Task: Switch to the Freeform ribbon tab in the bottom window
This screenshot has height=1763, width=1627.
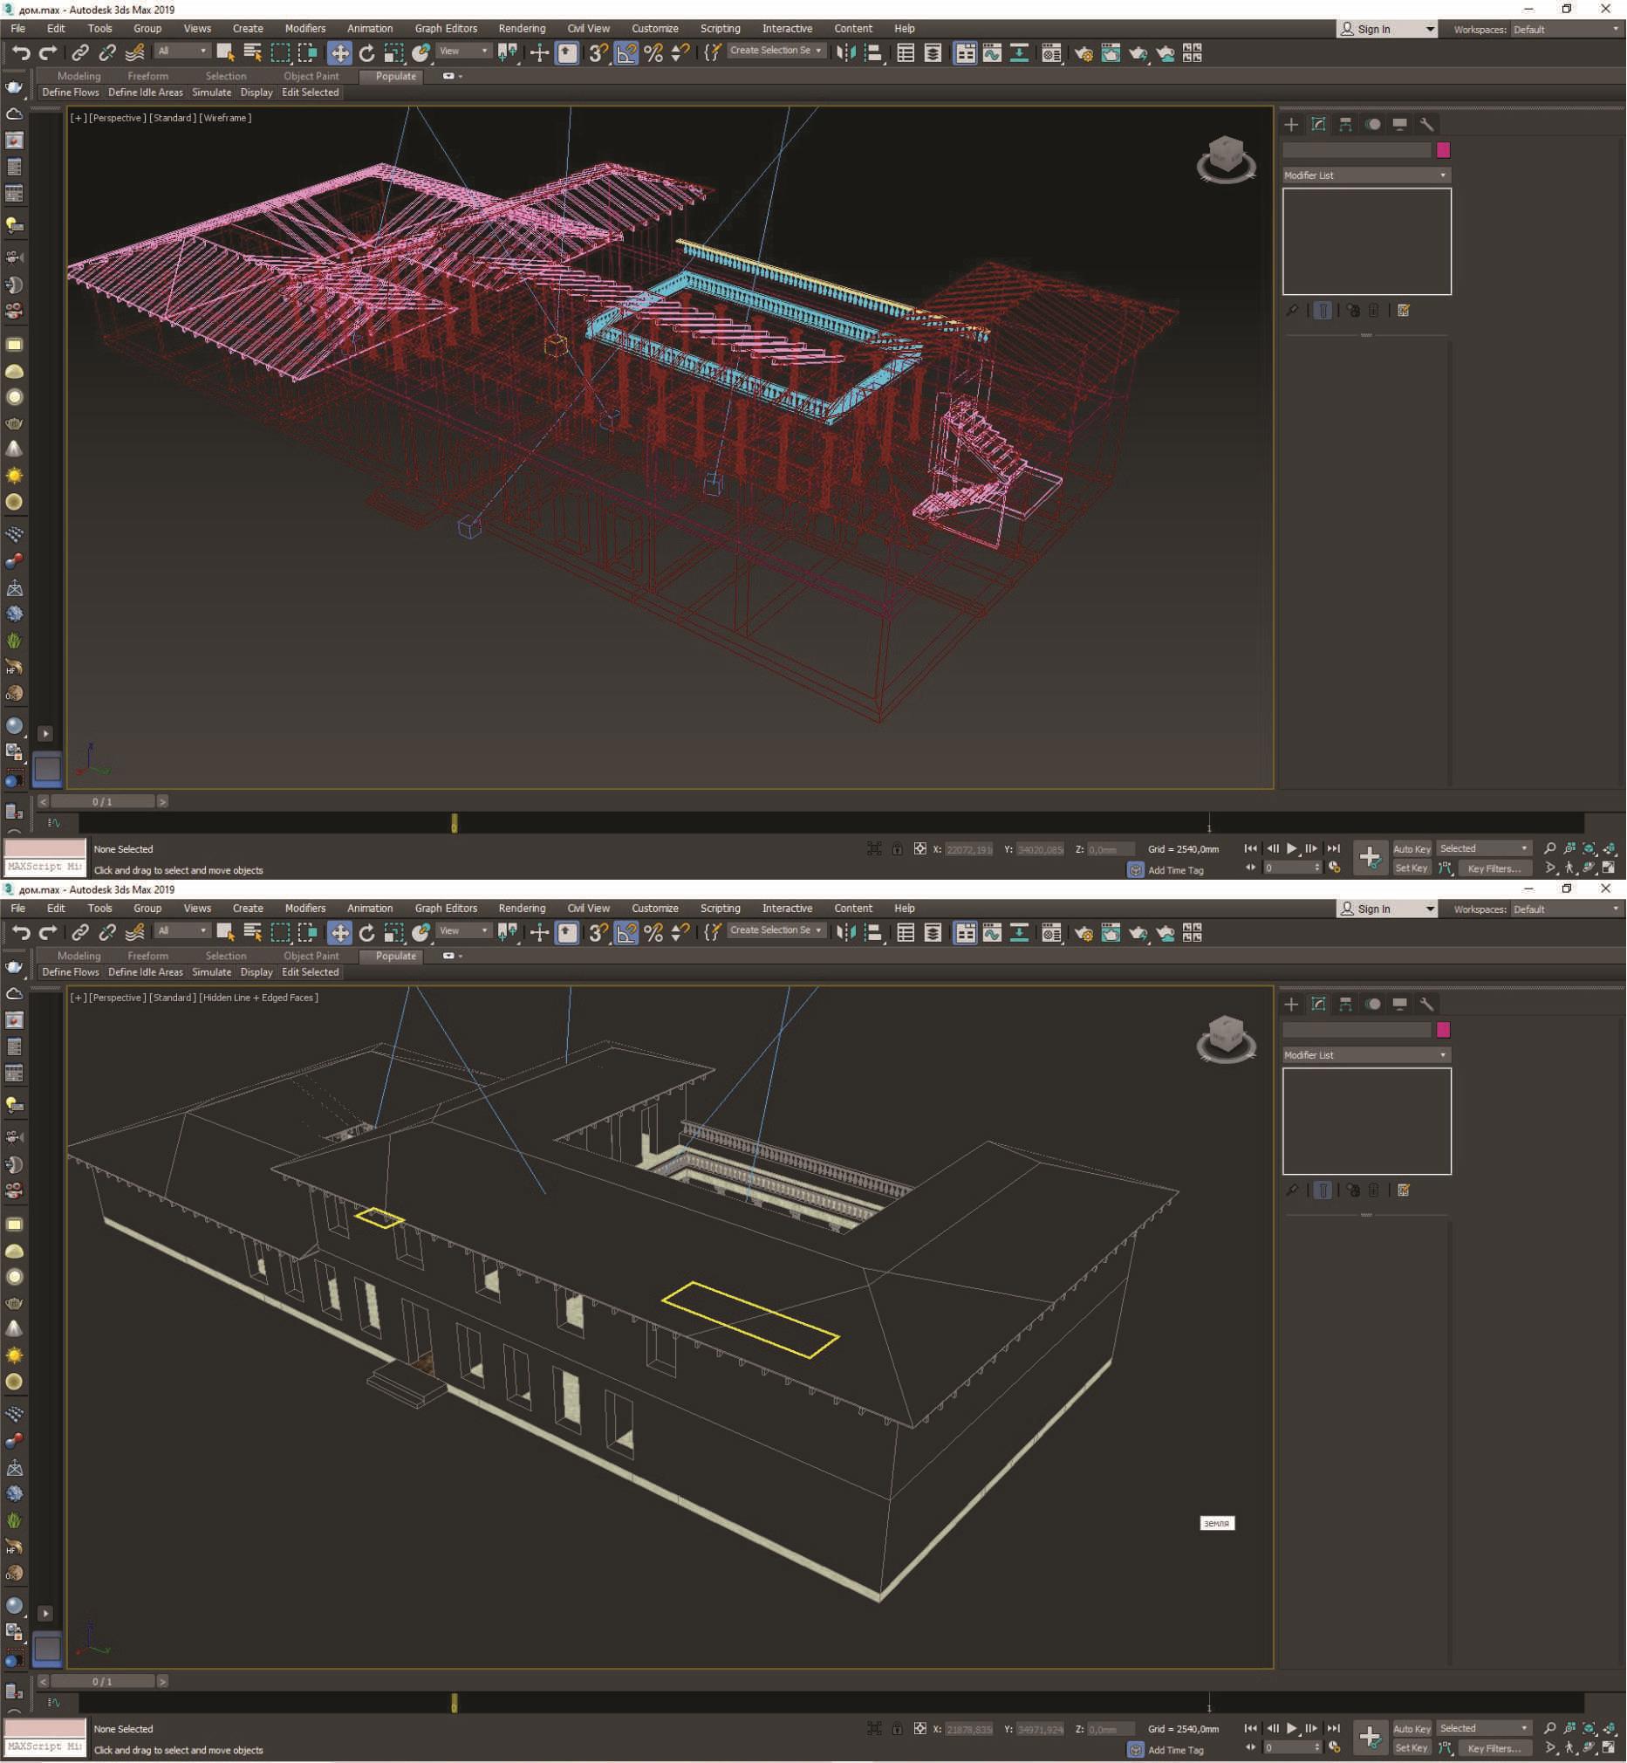Action: click(x=147, y=956)
